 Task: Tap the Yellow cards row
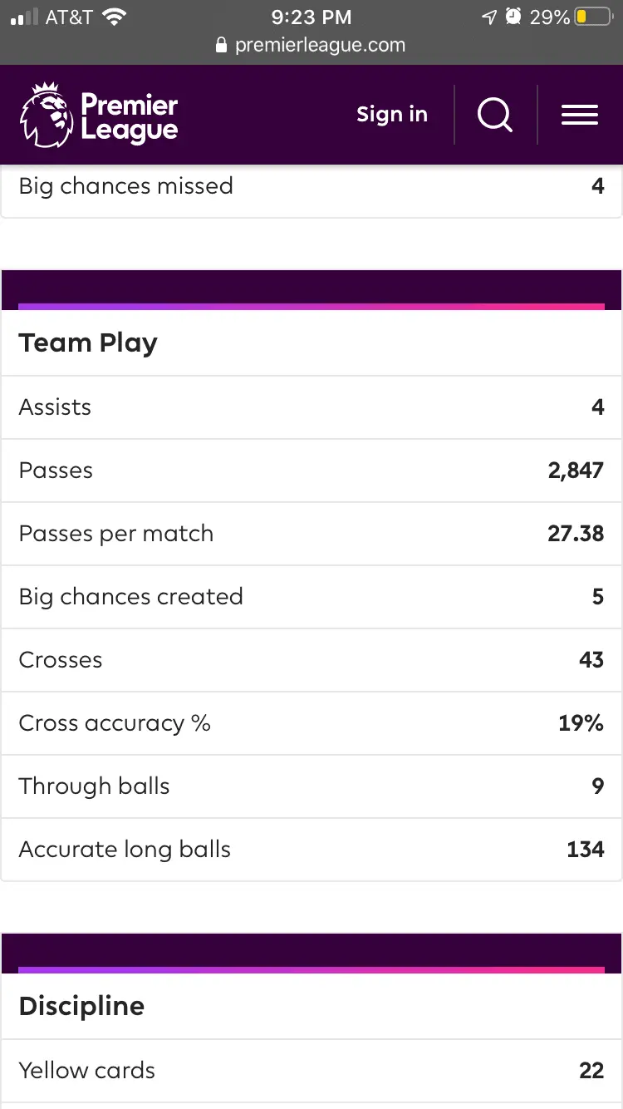(311, 1071)
